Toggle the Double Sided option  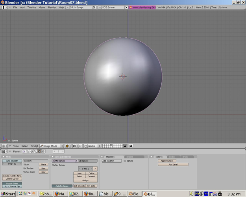click(x=12, y=184)
